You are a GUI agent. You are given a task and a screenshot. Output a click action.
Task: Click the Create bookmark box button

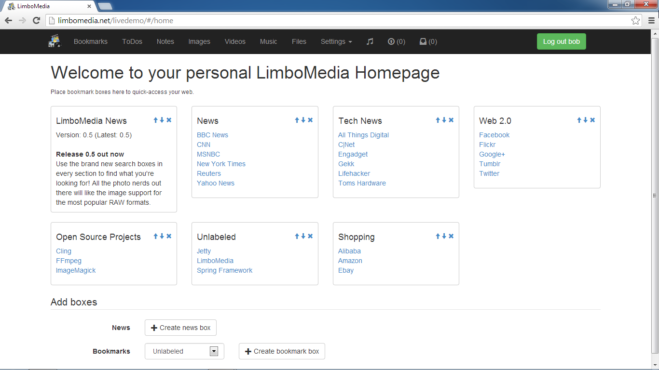tap(282, 351)
